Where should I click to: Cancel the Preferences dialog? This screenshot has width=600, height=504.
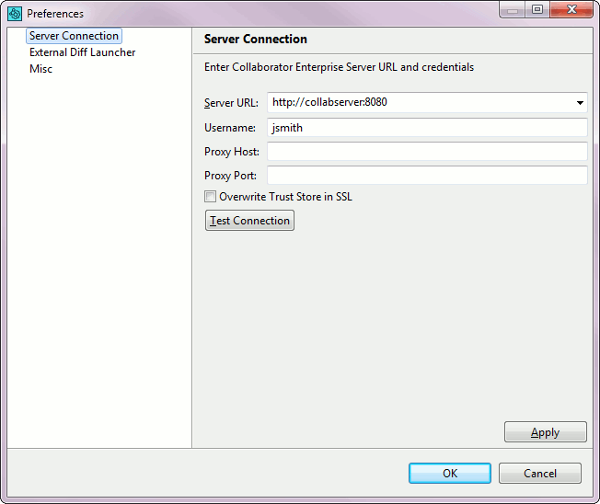click(x=540, y=474)
